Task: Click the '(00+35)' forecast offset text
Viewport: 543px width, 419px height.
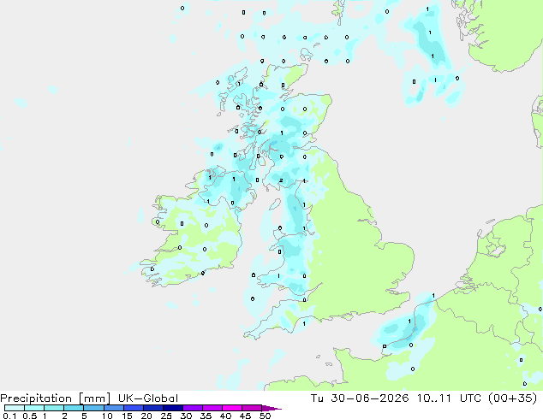Action: point(512,398)
